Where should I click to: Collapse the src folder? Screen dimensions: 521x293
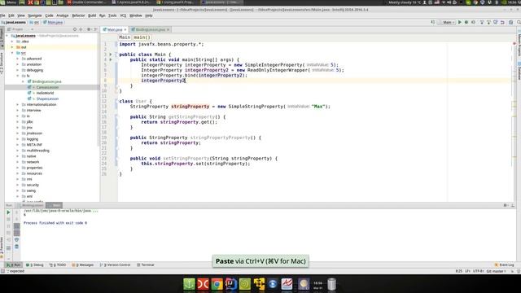[13, 53]
